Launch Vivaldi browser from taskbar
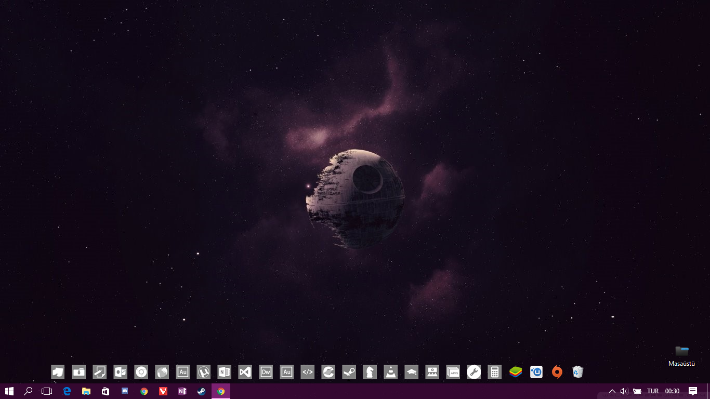 [163, 391]
